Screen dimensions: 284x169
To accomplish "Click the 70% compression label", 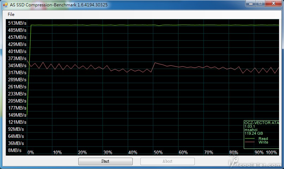I will (x=209, y=152).
